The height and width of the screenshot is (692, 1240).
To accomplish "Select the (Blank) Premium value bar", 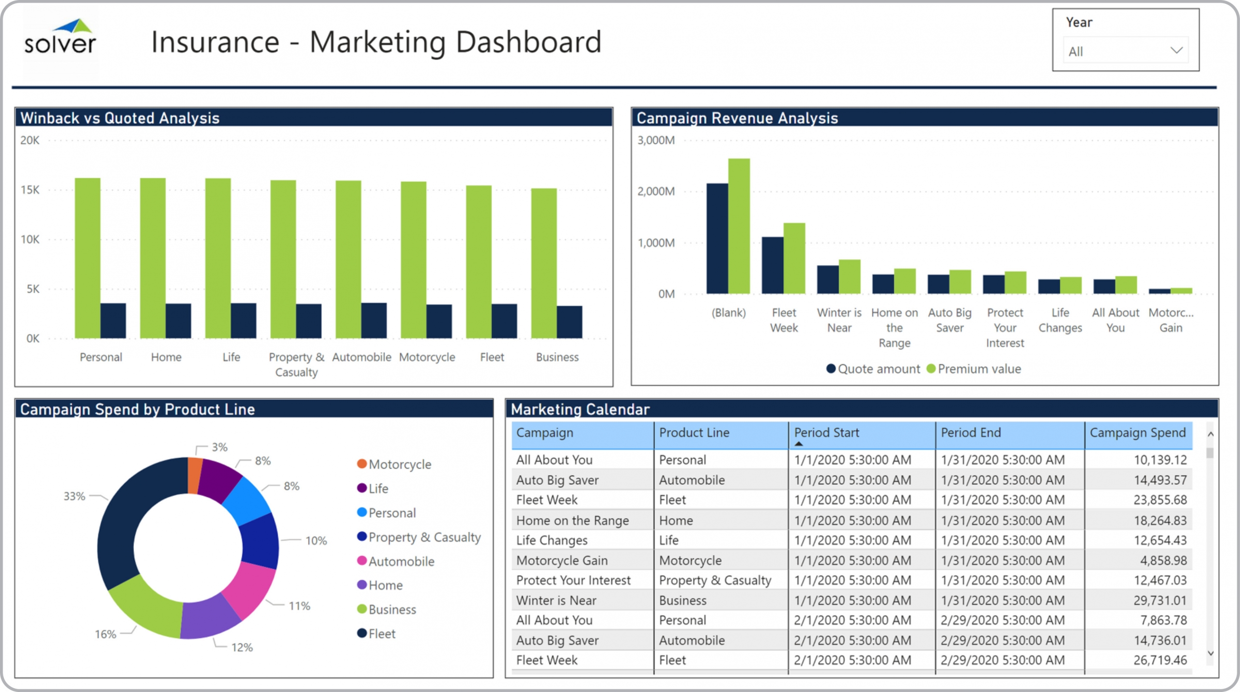I will pyautogui.click(x=739, y=226).
